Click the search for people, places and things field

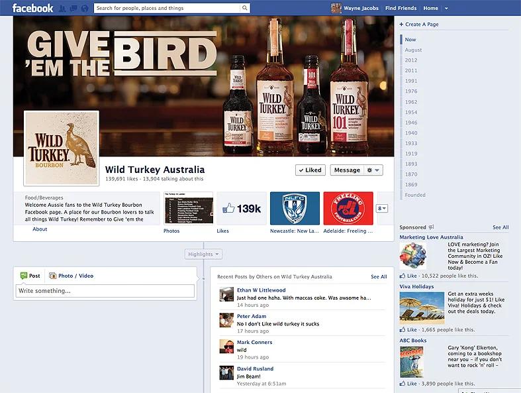(x=167, y=8)
